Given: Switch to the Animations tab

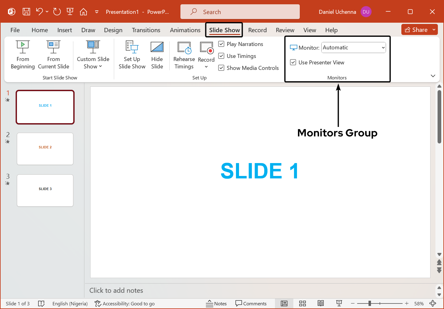Looking at the screenshot, I should click(x=185, y=30).
